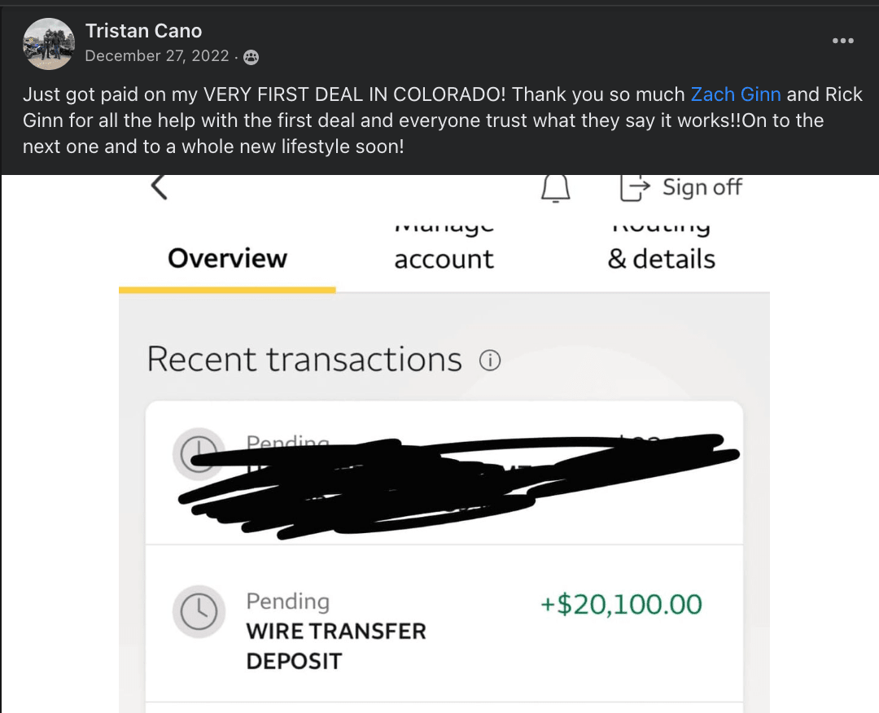Open Tristan Cano's profile name link
The width and height of the screenshot is (879, 713).
tap(143, 31)
